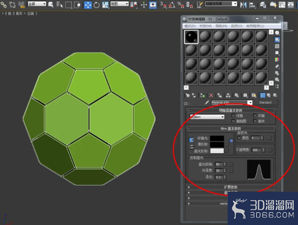298x225 pixels.
Task: Toggle the checkered Background icon
Action: tap(277, 46)
